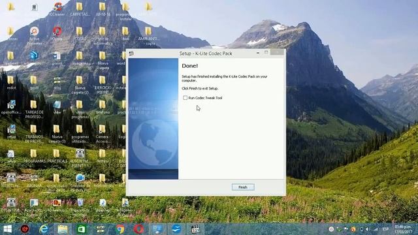Open the network signal icon in system tray

(x=376, y=229)
